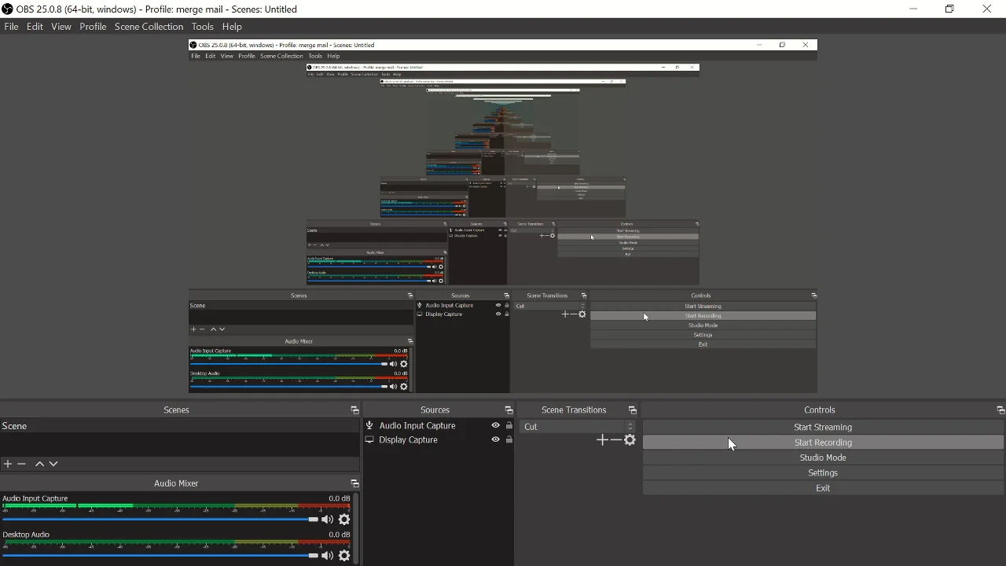Pop out the Scenes dock

[354, 410]
